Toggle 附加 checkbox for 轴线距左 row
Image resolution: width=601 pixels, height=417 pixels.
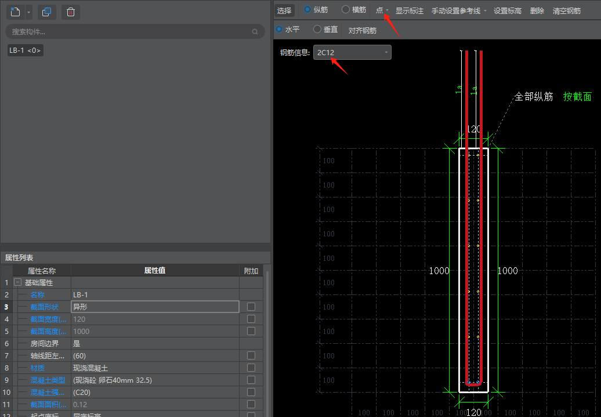pyautogui.click(x=251, y=355)
